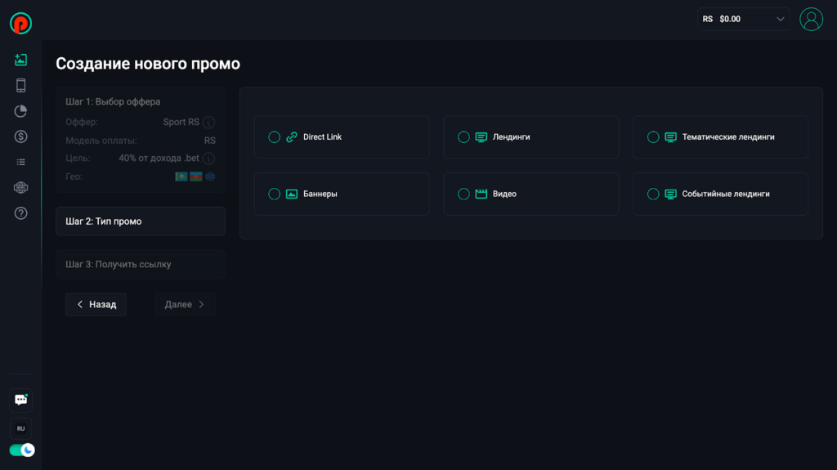Open the dollar payments sidebar icon
The height and width of the screenshot is (470, 837).
click(20, 137)
